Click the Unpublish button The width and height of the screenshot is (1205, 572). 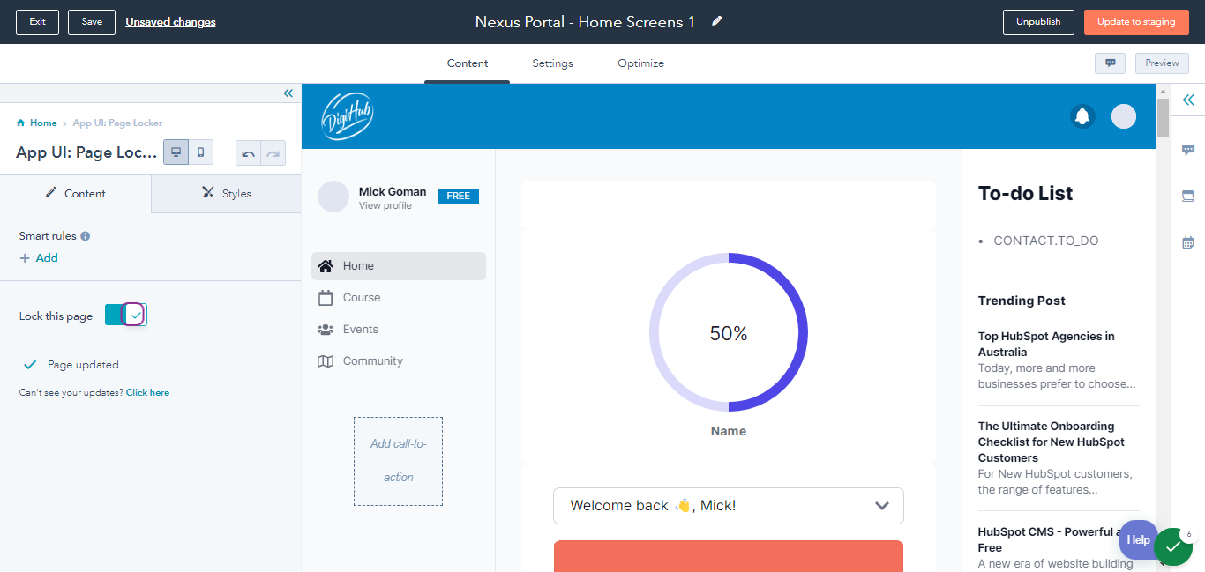1038,22
